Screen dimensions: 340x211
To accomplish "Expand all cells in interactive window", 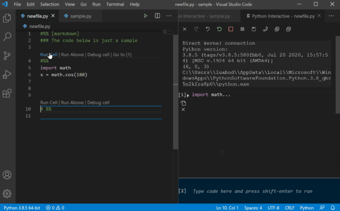I will pyautogui.click(x=277, y=29).
